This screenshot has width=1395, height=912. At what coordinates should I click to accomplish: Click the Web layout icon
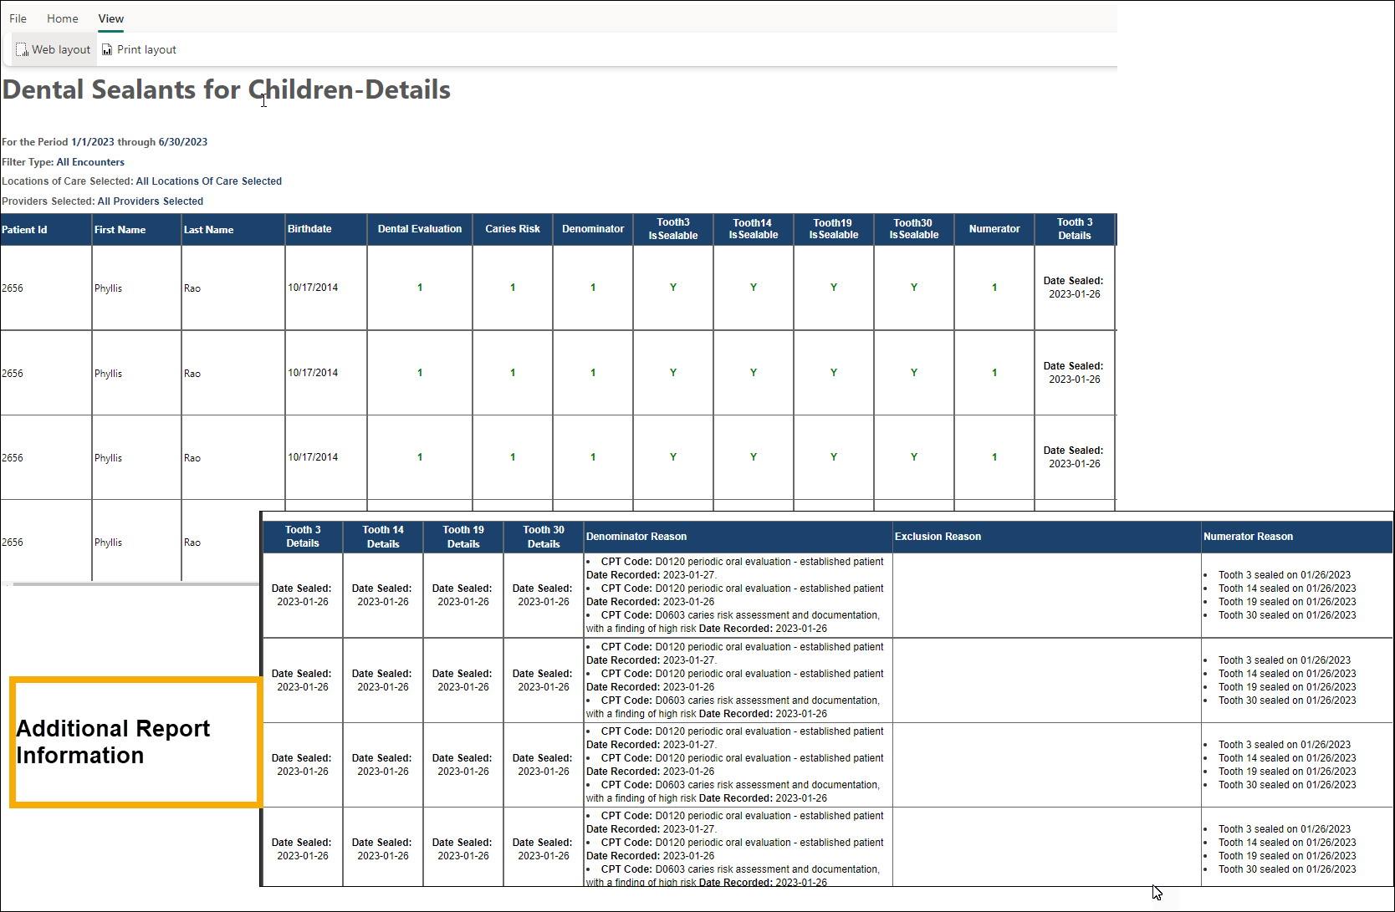coord(22,50)
